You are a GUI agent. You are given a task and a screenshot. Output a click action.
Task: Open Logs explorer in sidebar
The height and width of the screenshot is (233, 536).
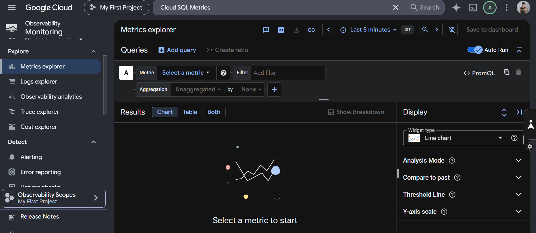39,82
